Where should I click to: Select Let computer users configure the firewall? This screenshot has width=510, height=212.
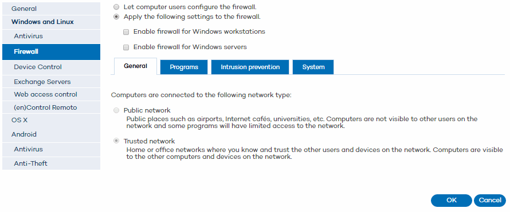pyautogui.click(x=116, y=7)
